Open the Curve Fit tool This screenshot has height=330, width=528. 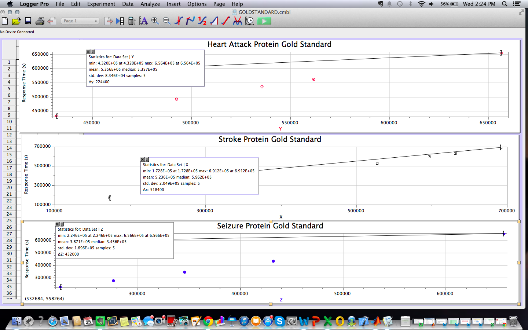[238, 21]
